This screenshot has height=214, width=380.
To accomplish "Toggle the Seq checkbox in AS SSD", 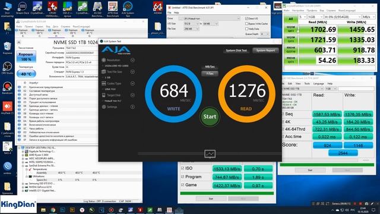I will [283, 114].
